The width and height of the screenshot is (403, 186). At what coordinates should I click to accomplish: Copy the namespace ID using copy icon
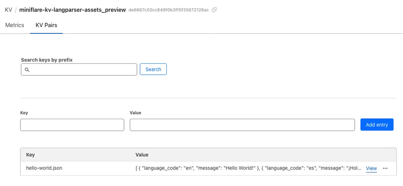click(x=214, y=10)
